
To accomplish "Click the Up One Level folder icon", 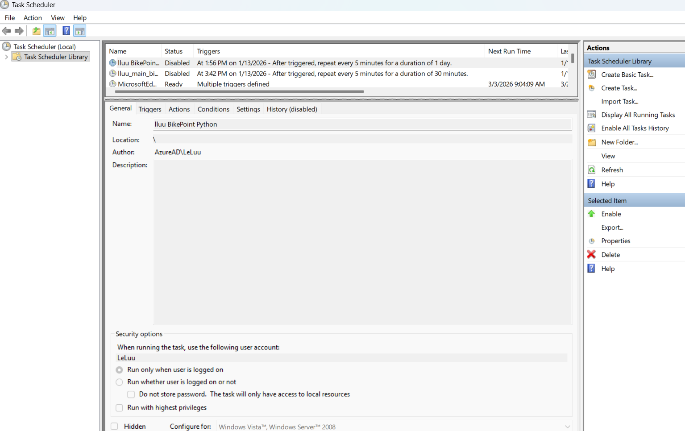I will click(x=36, y=31).
